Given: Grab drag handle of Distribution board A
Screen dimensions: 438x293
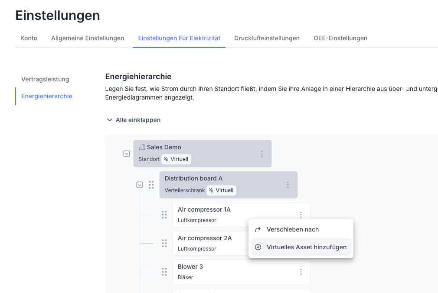Looking at the screenshot, I should coord(151,185).
